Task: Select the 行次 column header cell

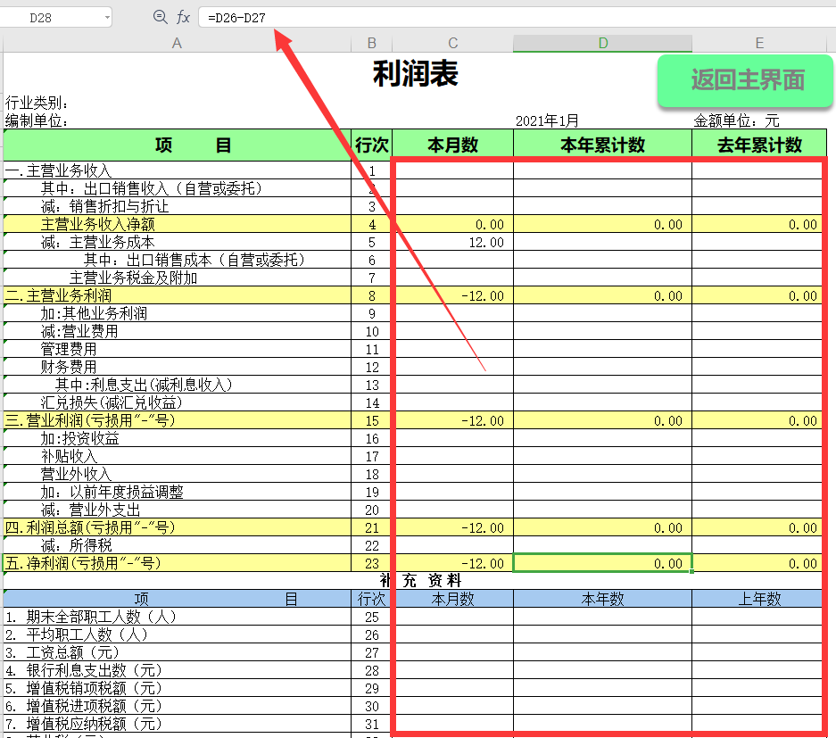Action: [x=372, y=144]
